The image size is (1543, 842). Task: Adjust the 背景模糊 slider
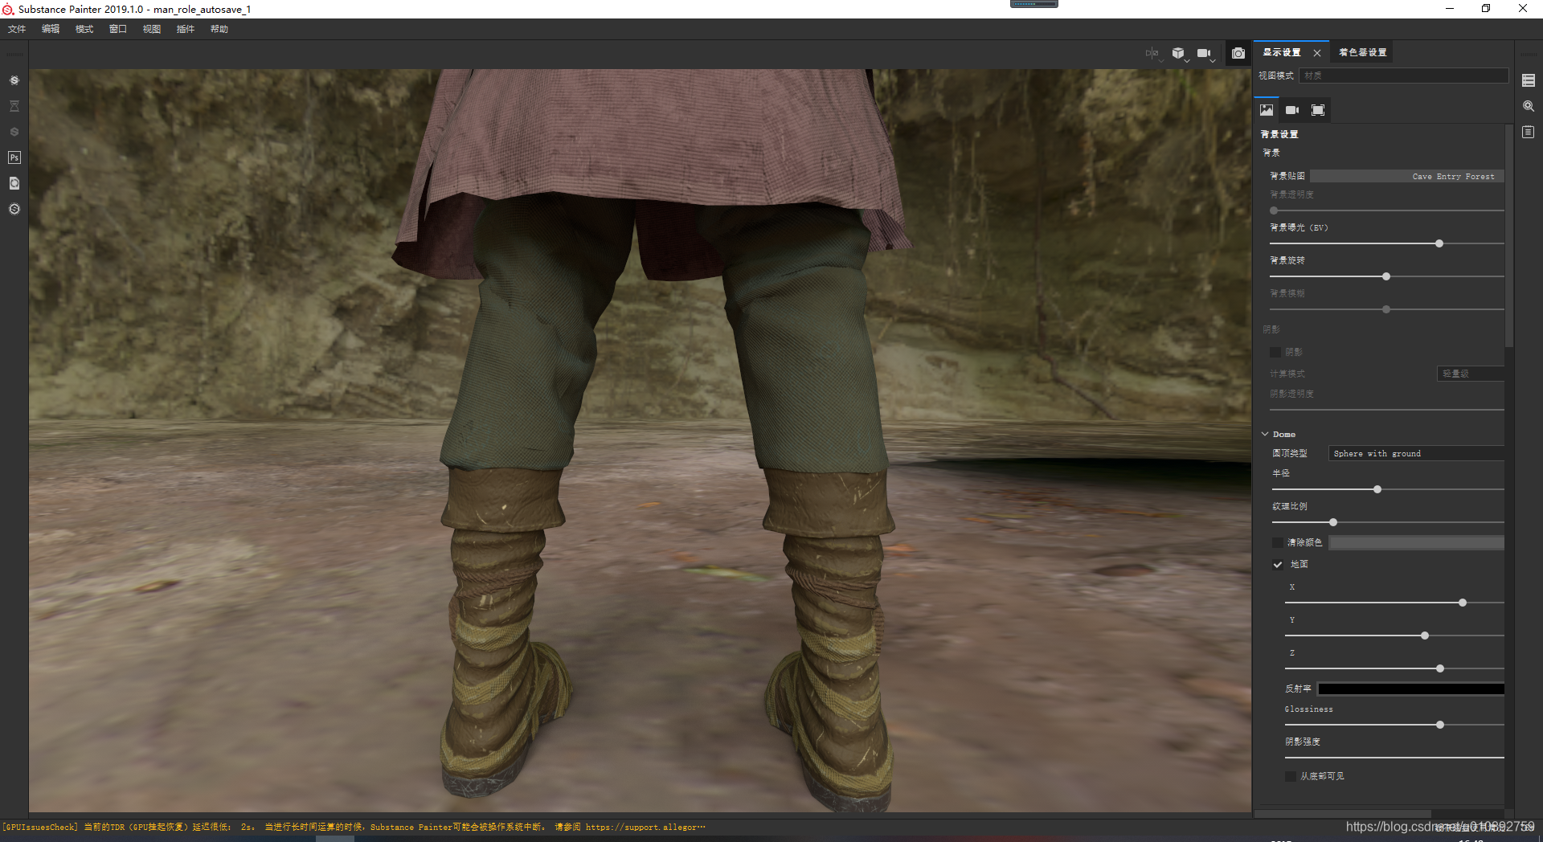pyautogui.click(x=1387, y=309)
